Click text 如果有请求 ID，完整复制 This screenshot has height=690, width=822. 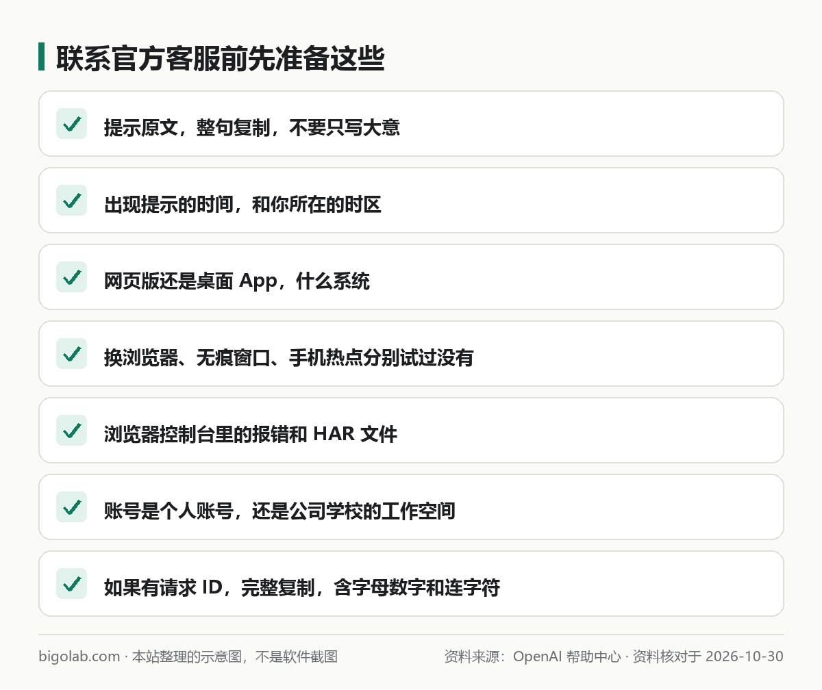pos(209,587)
